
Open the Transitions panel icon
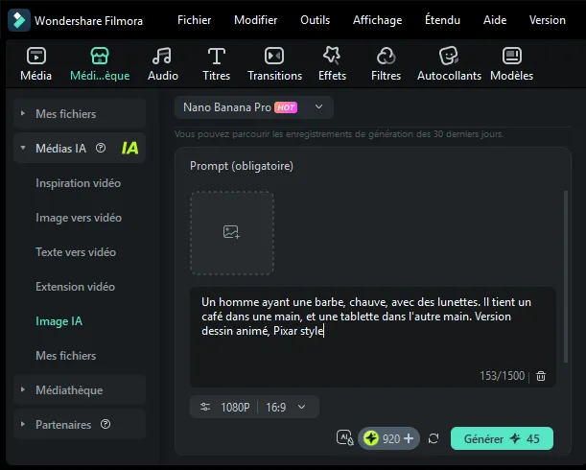pyautogui.click(x=274, y=56)
